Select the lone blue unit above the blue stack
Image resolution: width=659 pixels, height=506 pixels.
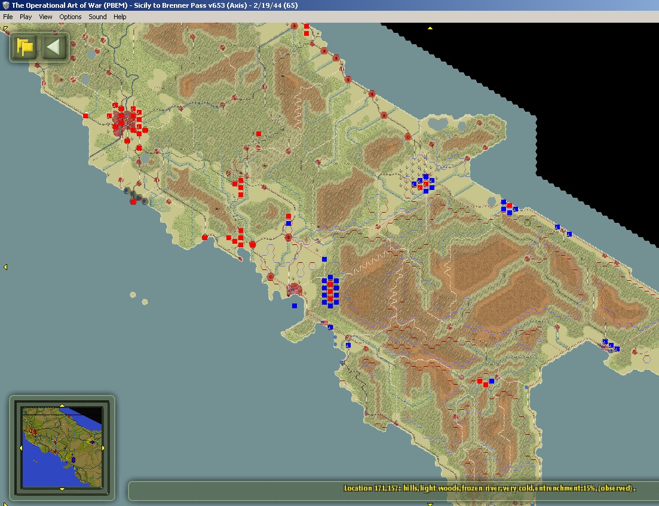coord(324,259)
